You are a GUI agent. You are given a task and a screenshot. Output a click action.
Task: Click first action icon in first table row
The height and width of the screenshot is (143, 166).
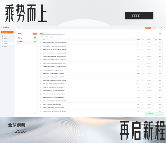(x=159, y=43)
